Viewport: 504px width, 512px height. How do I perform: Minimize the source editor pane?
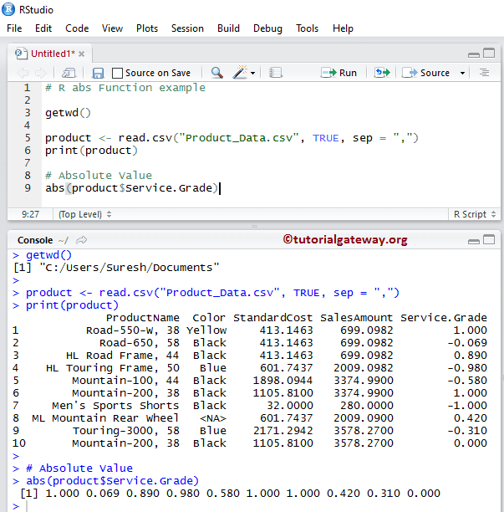tap(474, 54)
